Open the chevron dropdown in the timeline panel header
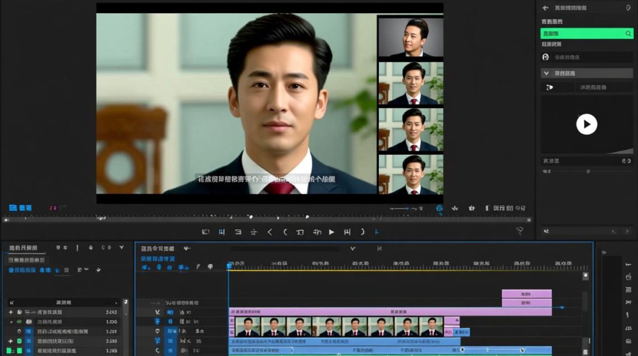Viewport: 638px width, 356px height. pos(353,248)
